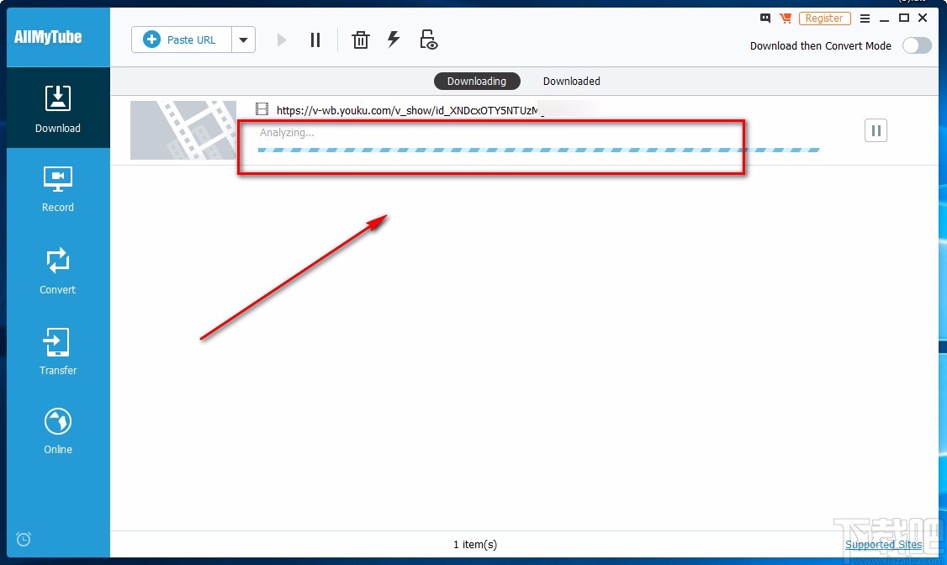
Task: Minimize the AllMyTube window
Action: [x=884, y=18]
